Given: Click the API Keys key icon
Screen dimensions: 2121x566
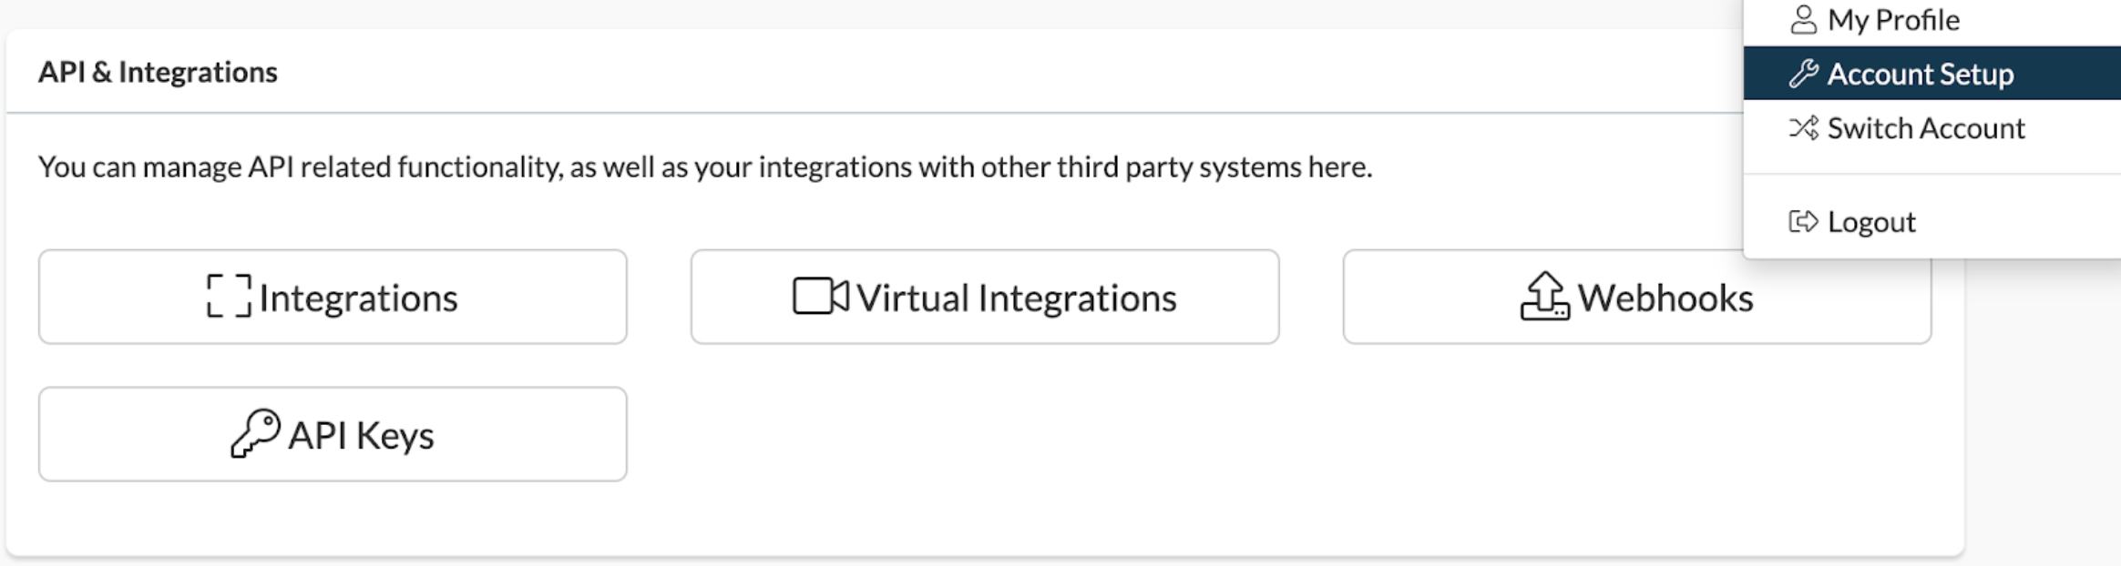Looking at the screenshot, I should 255,433.
